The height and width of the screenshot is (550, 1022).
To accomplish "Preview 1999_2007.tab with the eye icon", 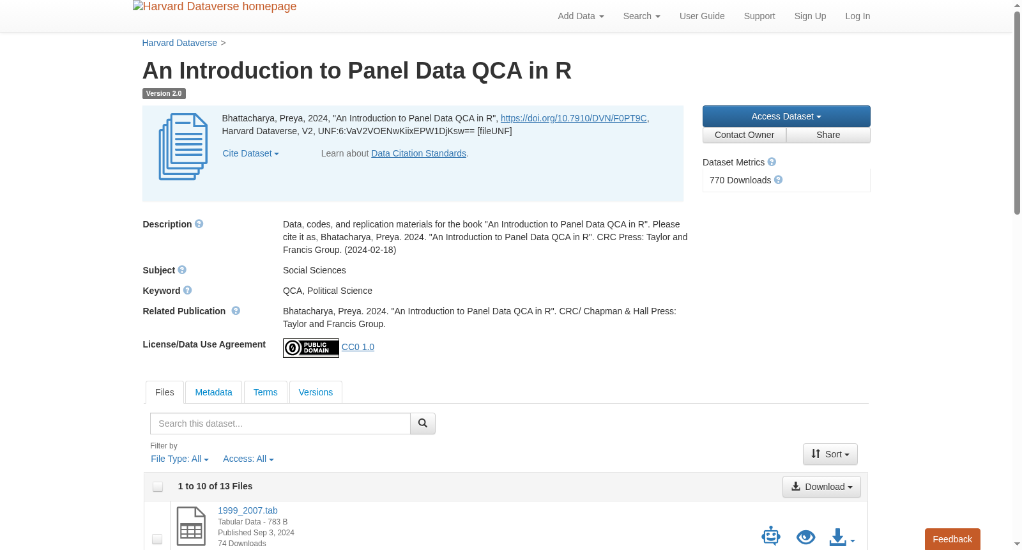I will tap(806, 537).
